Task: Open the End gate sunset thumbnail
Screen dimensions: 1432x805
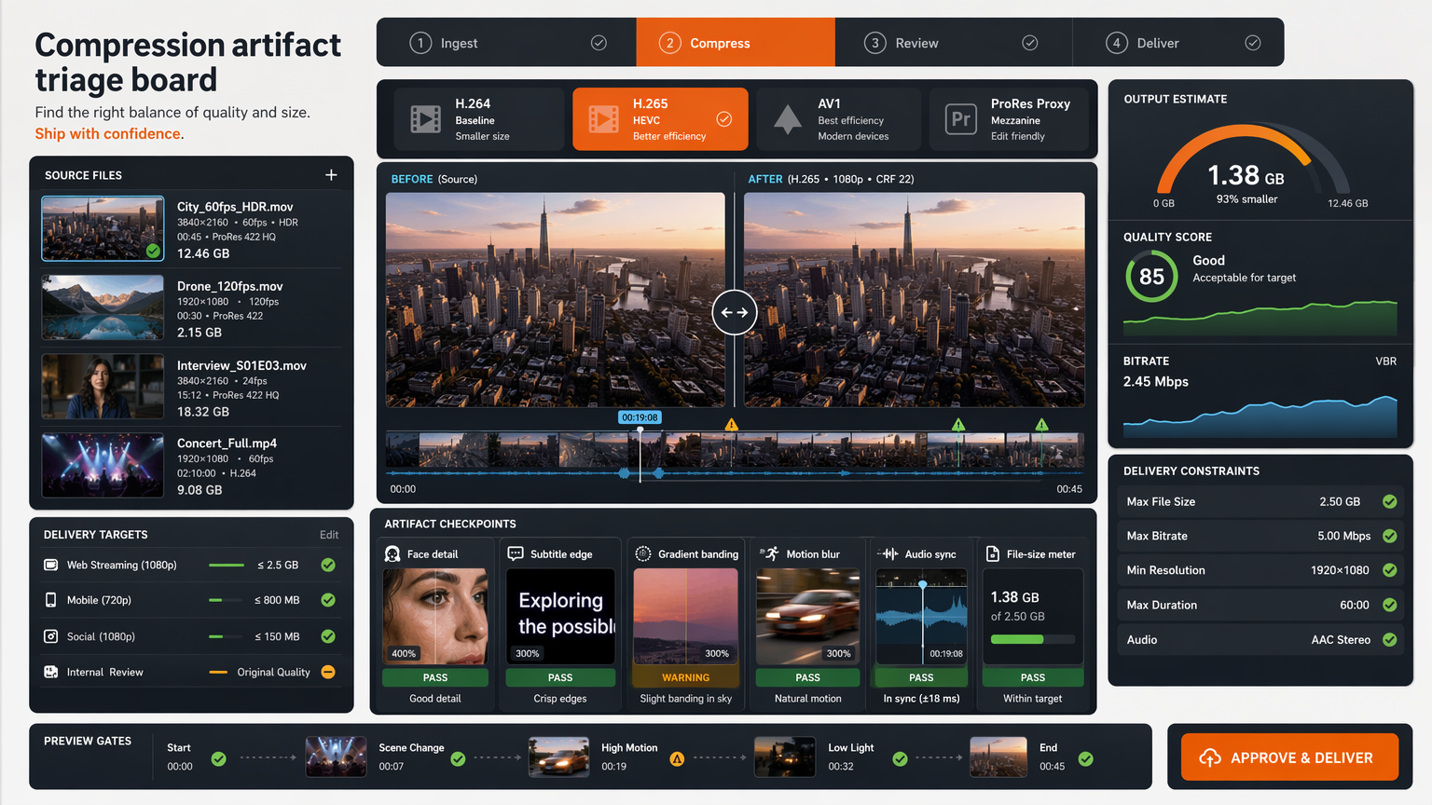Action: tap(998, 757)
